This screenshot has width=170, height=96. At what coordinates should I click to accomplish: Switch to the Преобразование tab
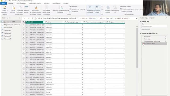[x=21, y=3]
